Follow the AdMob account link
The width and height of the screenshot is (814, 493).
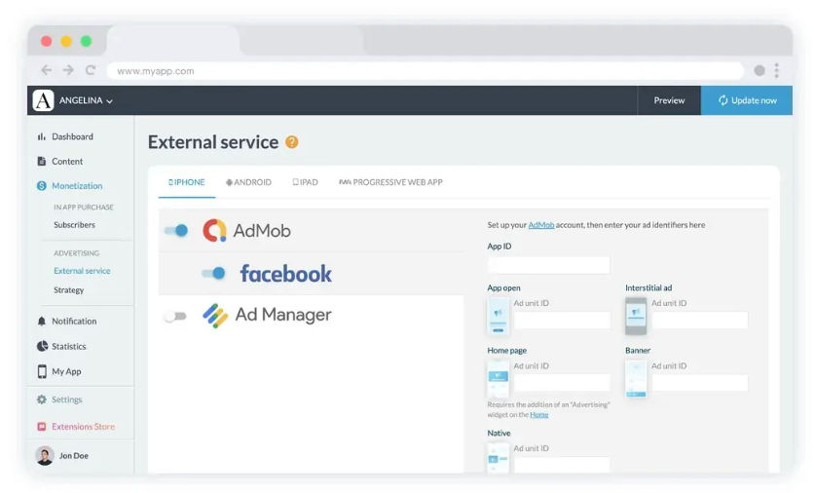coord(540,225)
